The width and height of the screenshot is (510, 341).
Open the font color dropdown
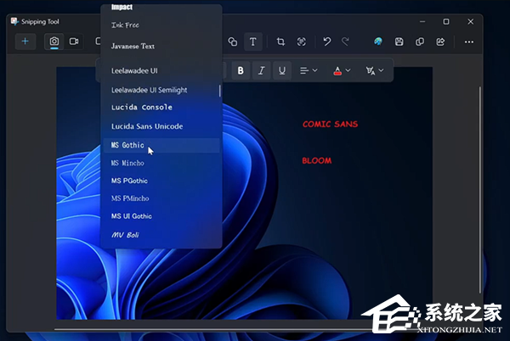[342, 70]
